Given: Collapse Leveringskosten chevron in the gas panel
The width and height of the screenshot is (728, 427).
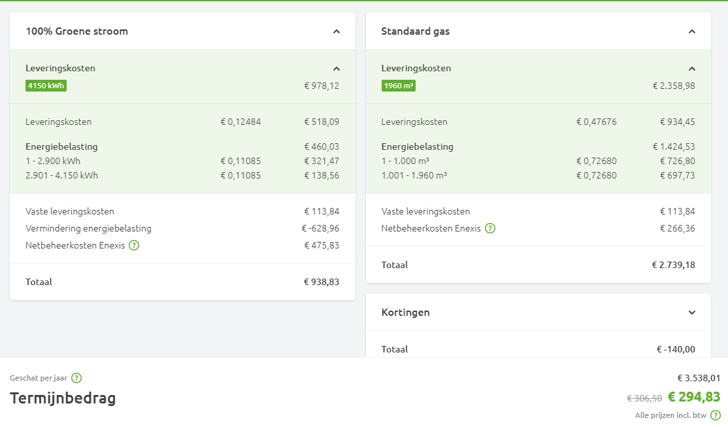Looking at the screenshot, I should tap(692, 69).
